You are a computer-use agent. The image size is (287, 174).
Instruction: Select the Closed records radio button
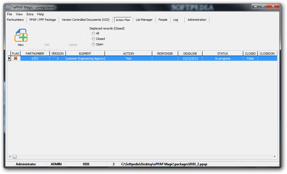pos(93,39)
